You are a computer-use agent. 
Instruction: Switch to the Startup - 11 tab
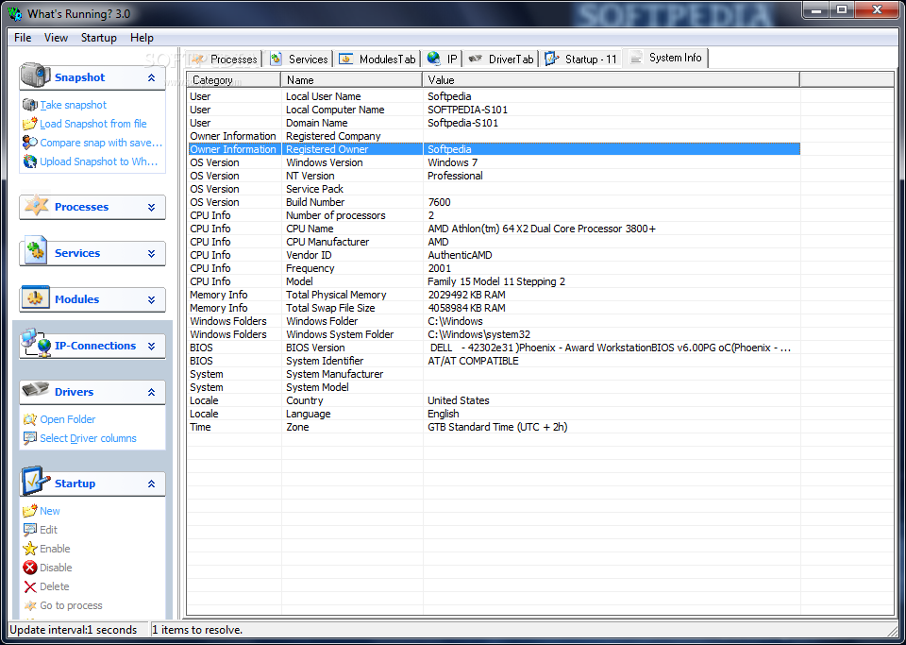coord(581,59)
